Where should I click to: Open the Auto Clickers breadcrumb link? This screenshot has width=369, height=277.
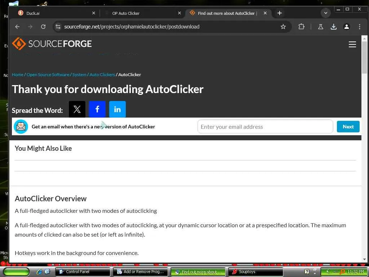click(102, 75)
